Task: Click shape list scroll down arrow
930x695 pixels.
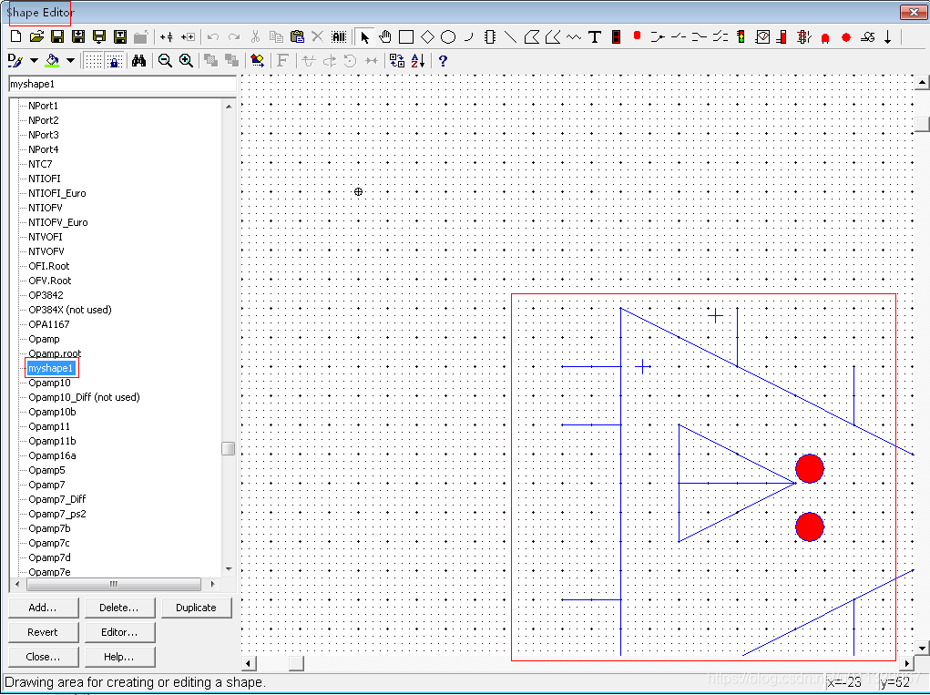Action: point(229,569)
